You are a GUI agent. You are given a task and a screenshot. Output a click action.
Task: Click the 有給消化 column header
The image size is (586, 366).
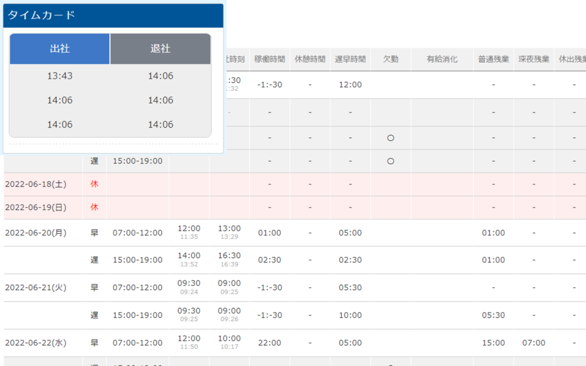442,59
